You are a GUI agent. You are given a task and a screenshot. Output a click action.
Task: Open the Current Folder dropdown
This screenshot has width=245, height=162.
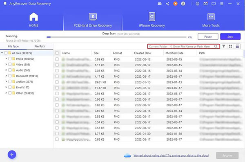(x=160, y=46)
